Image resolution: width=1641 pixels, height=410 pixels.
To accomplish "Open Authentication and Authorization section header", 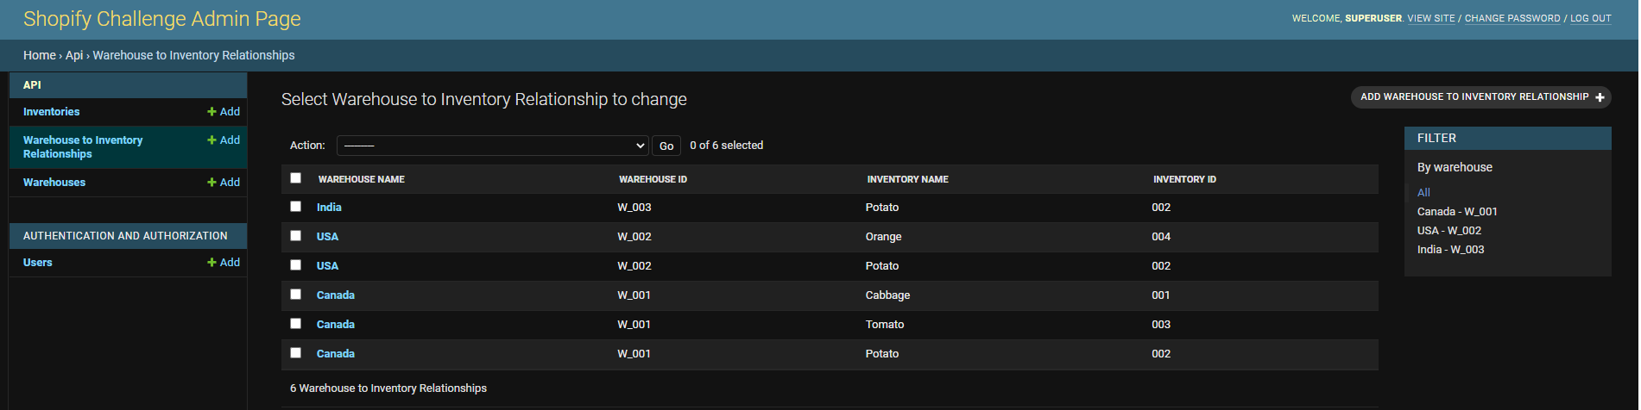I will [125, 236].
